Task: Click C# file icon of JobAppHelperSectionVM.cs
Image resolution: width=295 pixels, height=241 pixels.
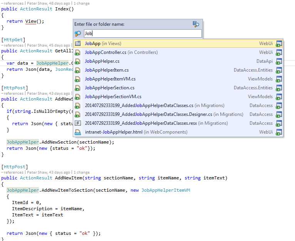Action: click(77, 97)
